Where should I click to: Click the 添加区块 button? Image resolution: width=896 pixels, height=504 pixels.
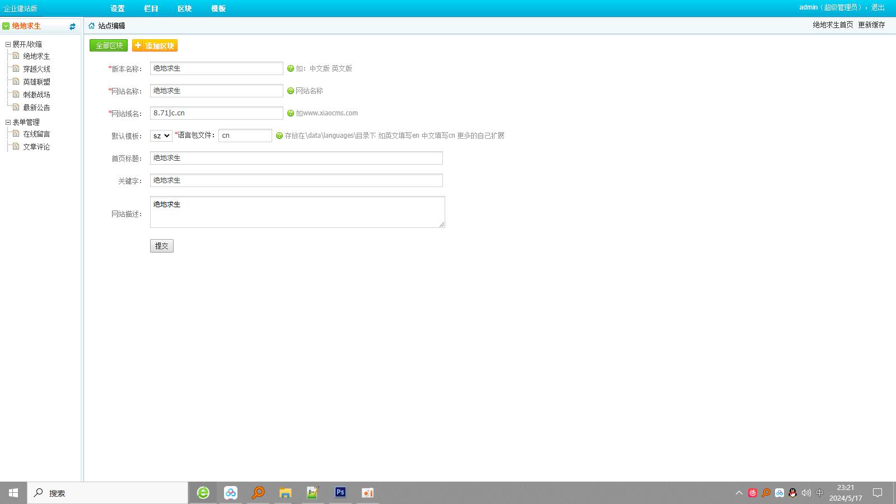(x=155, y=45)
